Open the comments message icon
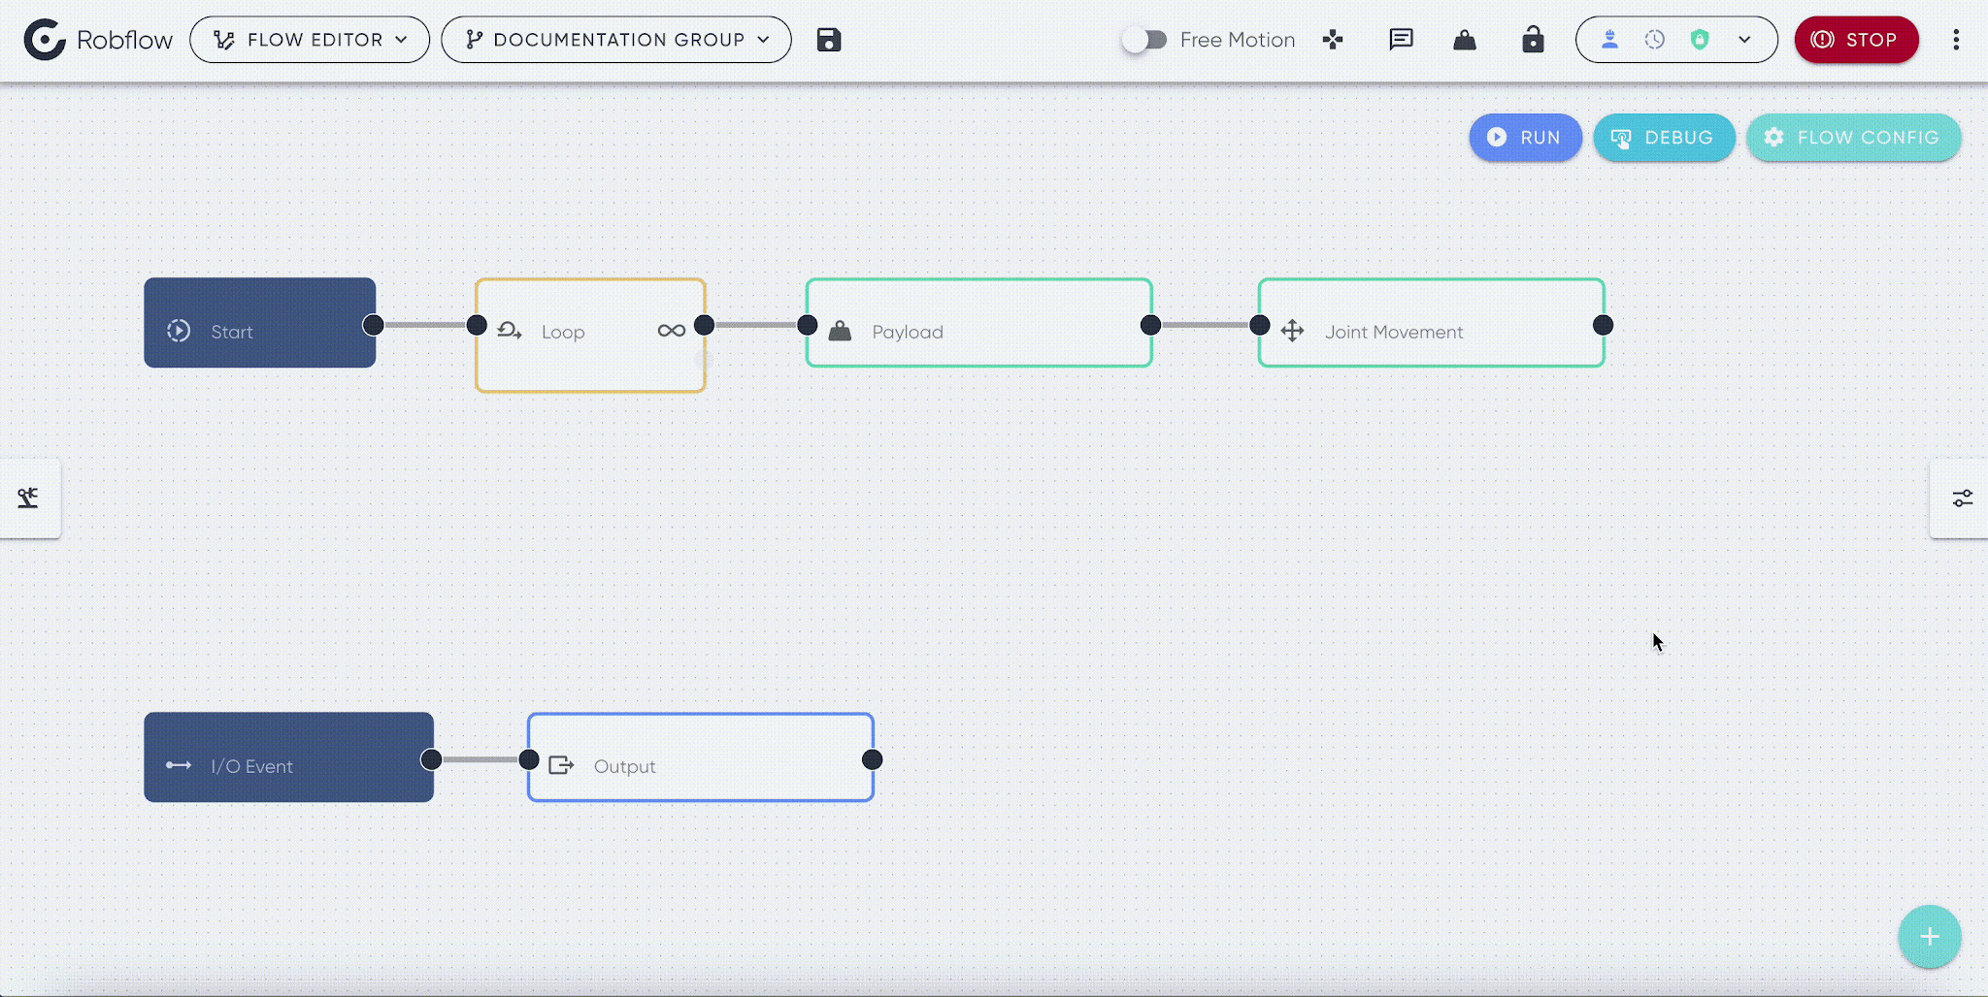 [x=1401, y=40]
